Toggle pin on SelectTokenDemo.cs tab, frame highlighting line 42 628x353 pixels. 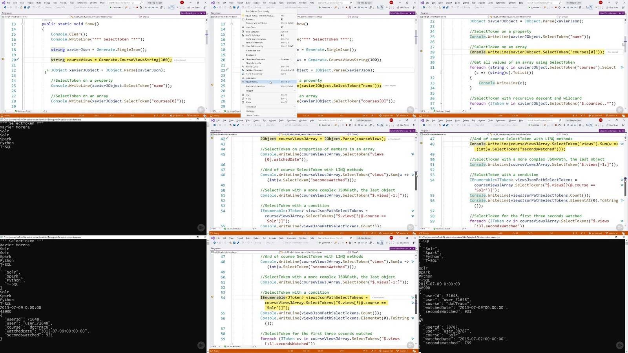point(411,131)
